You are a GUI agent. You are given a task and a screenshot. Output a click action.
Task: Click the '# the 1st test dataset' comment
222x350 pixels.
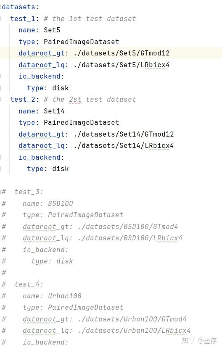coord(90,18)
